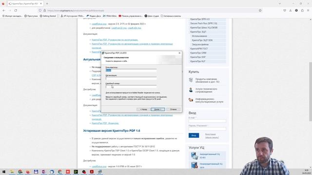Click the Назад button in installer dialog
Screen dimensions: 312x175
point(143,109)
